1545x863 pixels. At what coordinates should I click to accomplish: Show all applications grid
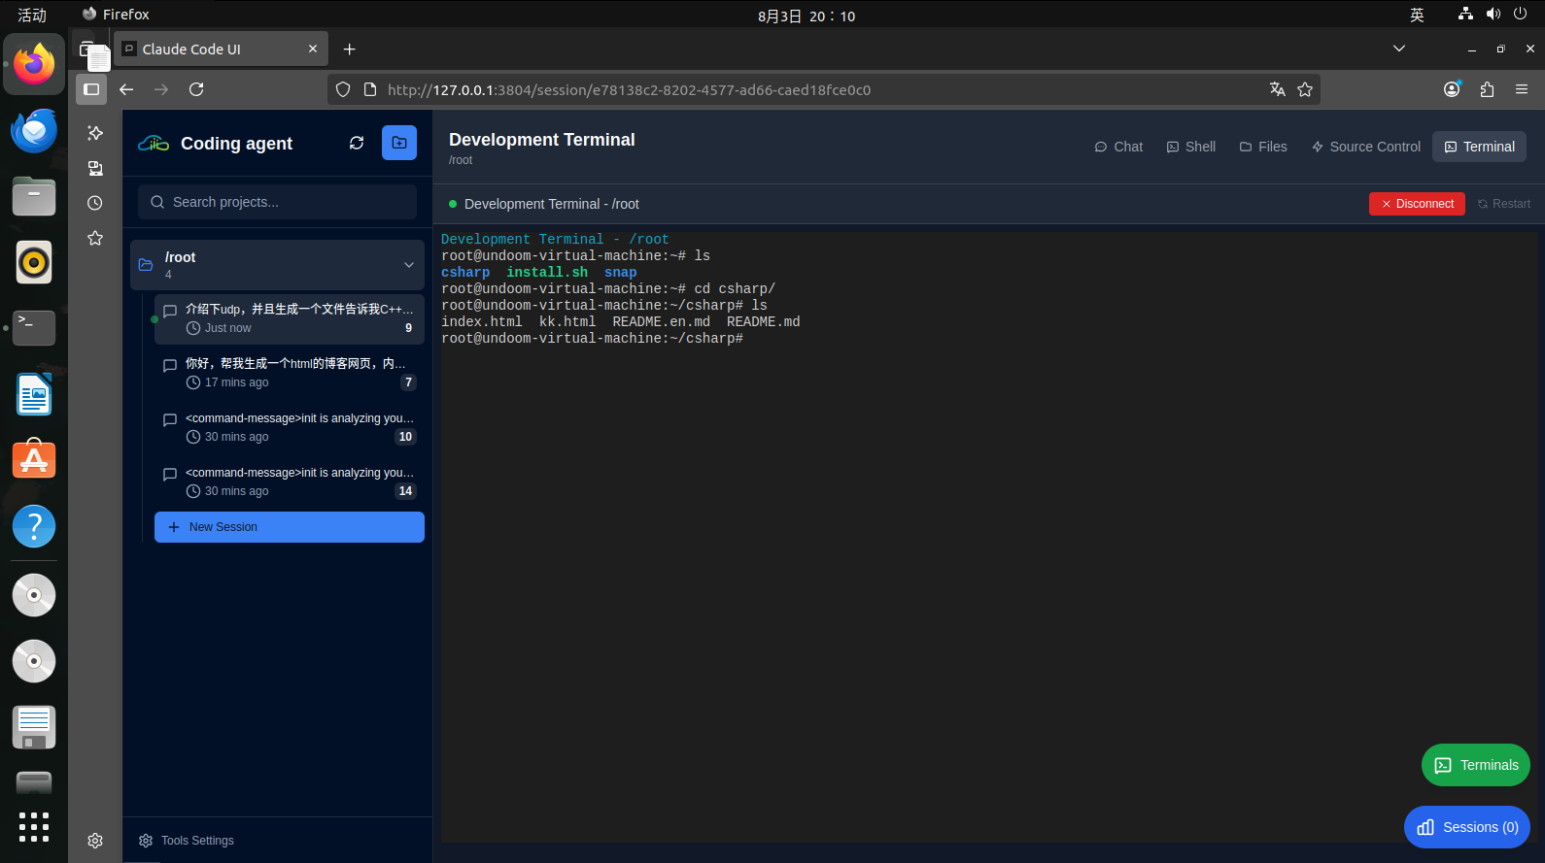[34, 827]
